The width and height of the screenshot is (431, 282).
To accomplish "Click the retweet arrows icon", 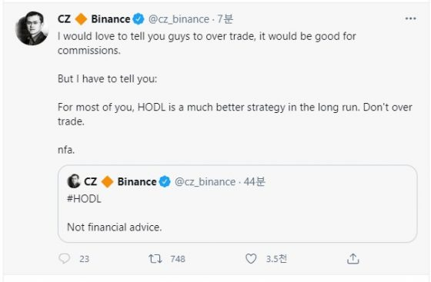I will pyautogui.click(x=155, y=259).
